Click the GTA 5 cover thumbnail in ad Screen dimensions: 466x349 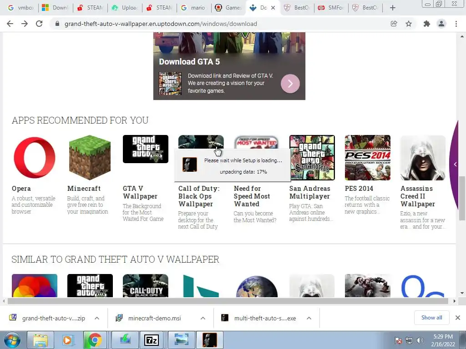(170, 84)
